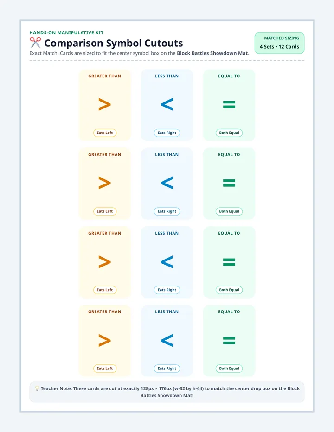
Task: Click the "MATCHED SIZING" badge label
Action: click(x=282, y=38)
